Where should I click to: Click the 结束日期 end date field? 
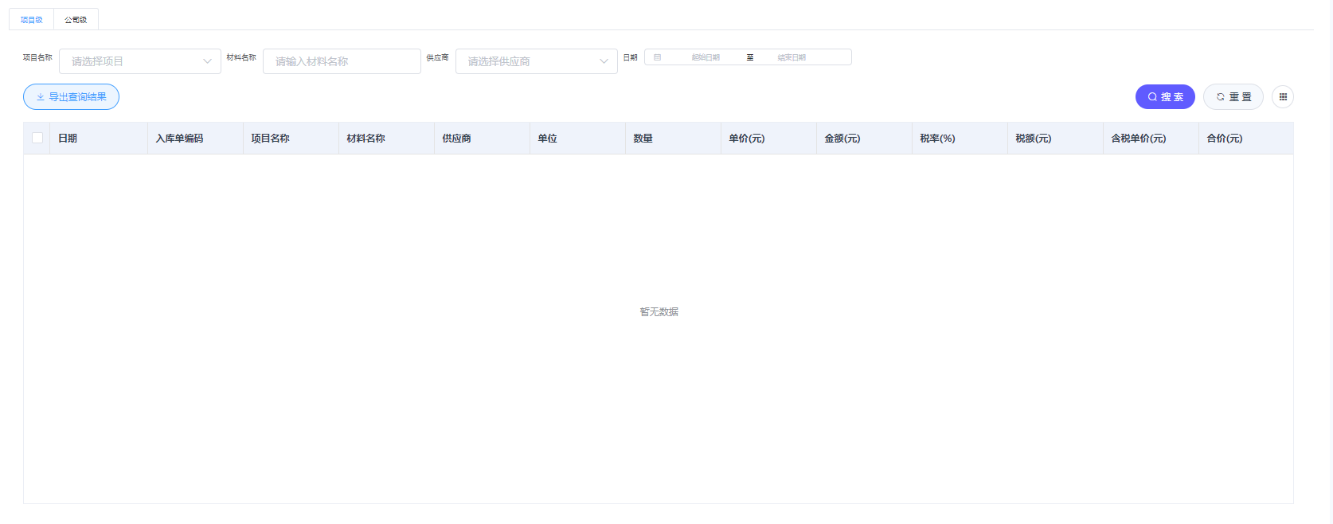click(x=792, y=57)
